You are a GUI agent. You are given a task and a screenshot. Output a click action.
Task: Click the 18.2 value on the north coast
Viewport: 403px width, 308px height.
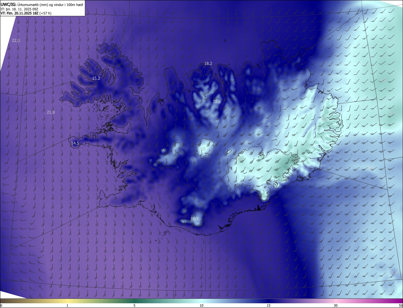pos(208,63)
